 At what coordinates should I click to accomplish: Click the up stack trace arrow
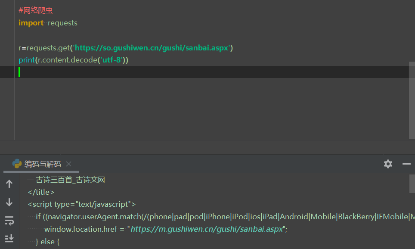point(9,184)
